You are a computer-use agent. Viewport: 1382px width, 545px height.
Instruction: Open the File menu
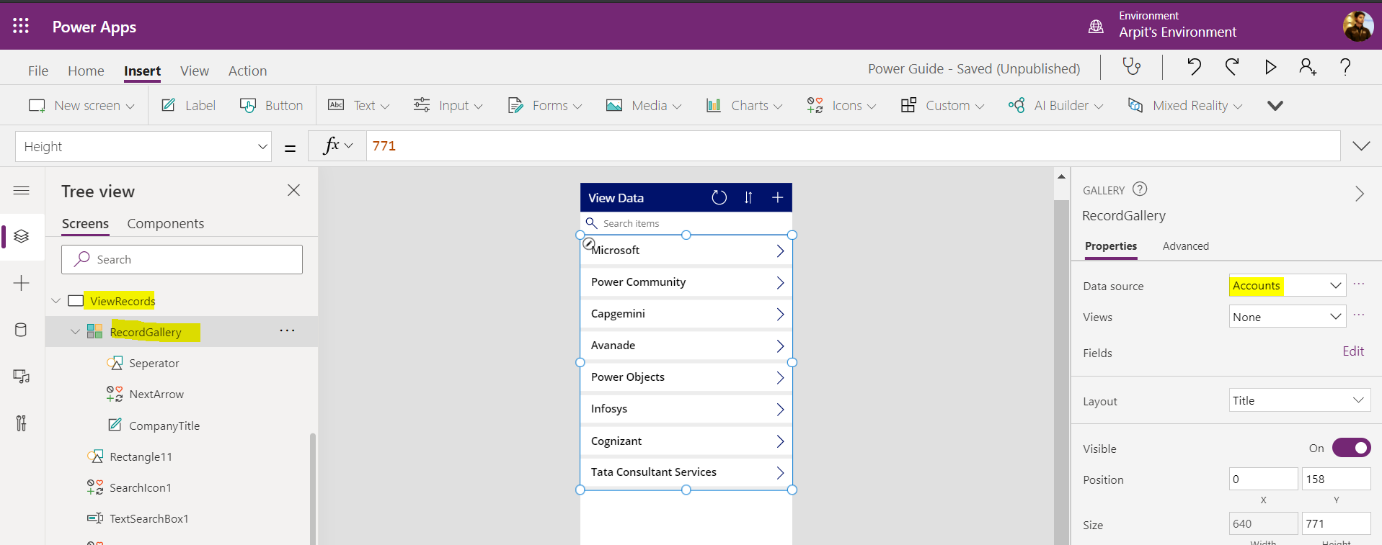[38, 71]
